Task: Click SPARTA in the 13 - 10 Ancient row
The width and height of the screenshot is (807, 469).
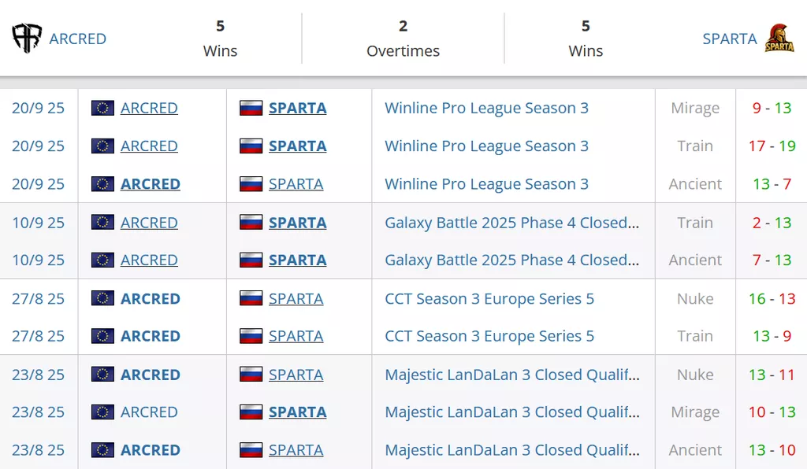Action: [x=296, y=450]
